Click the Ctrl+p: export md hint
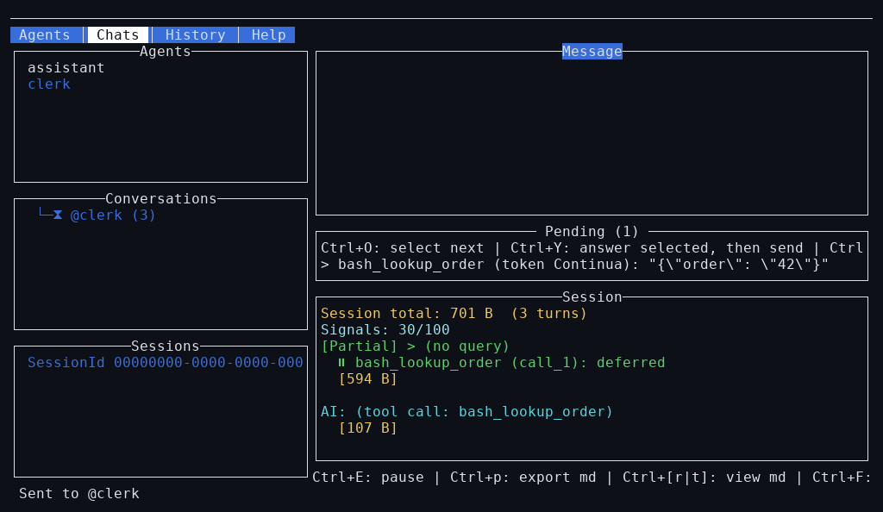The height and width of the screenshot is (512, 883). click(523, 478)
